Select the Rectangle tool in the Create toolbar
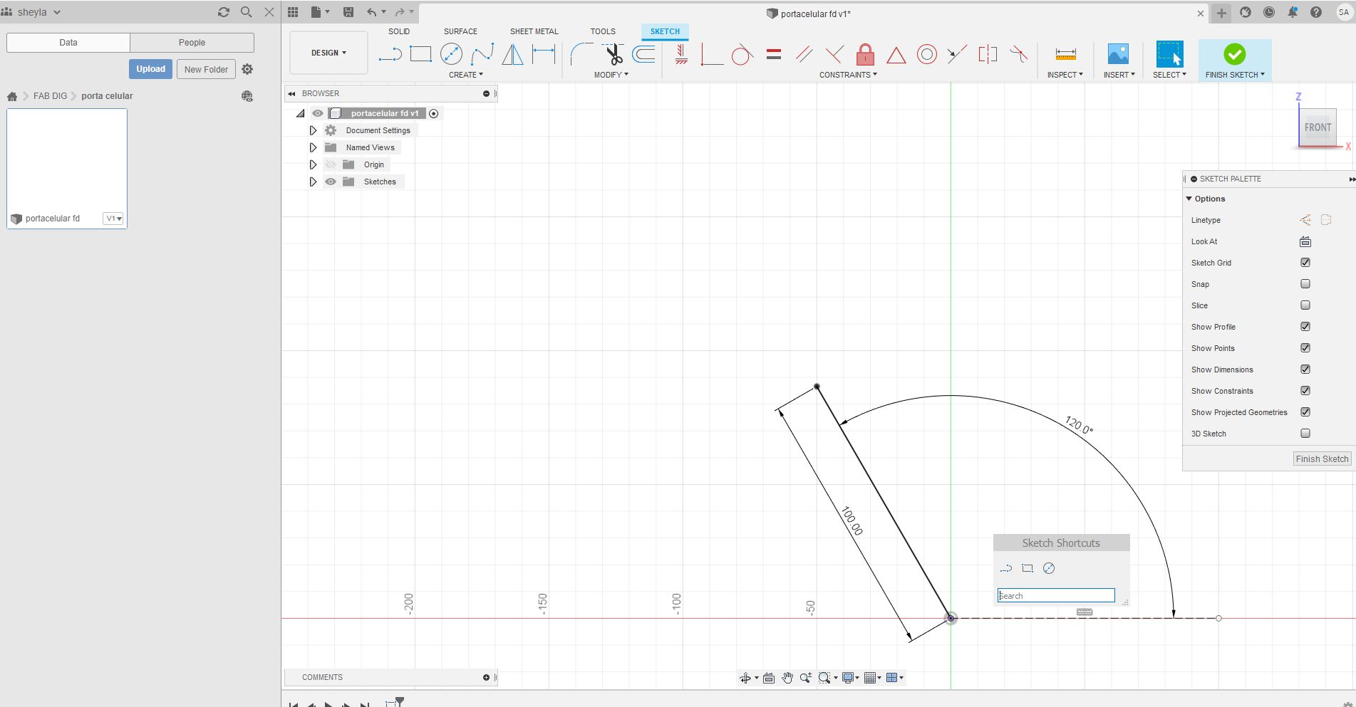 click(420, 54)
